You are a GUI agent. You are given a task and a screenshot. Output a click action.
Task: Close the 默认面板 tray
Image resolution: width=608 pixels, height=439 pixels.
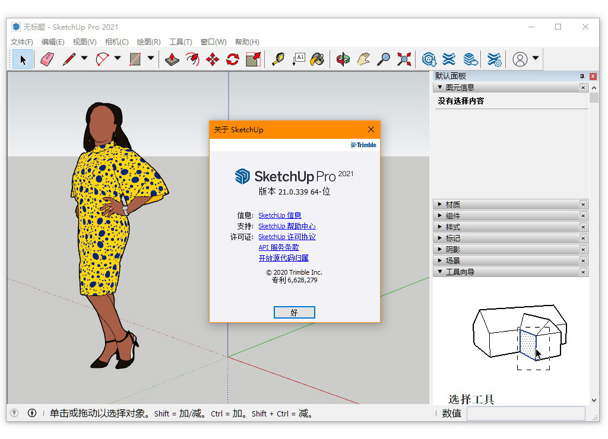(593, 77)
